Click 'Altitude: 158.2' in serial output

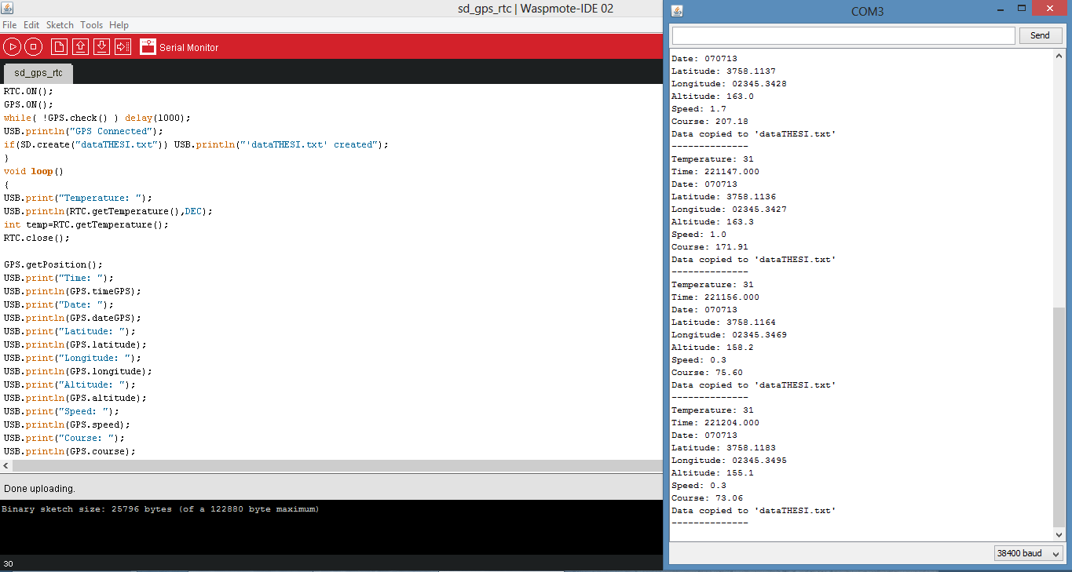click(x=712, y=347)
